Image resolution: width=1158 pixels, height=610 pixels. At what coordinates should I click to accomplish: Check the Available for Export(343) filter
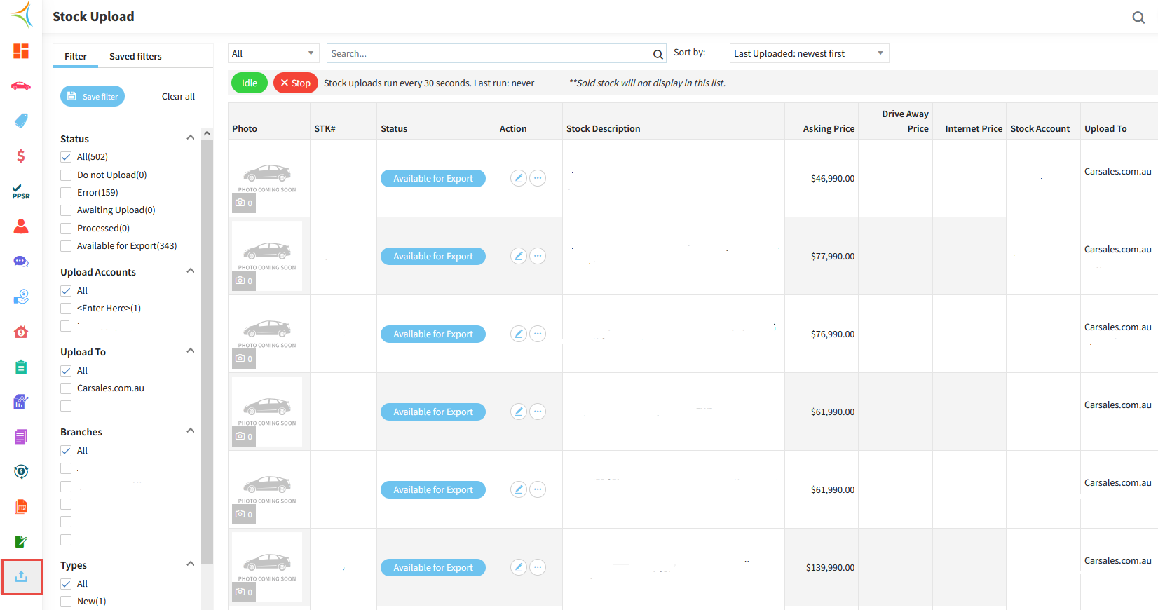66,246
